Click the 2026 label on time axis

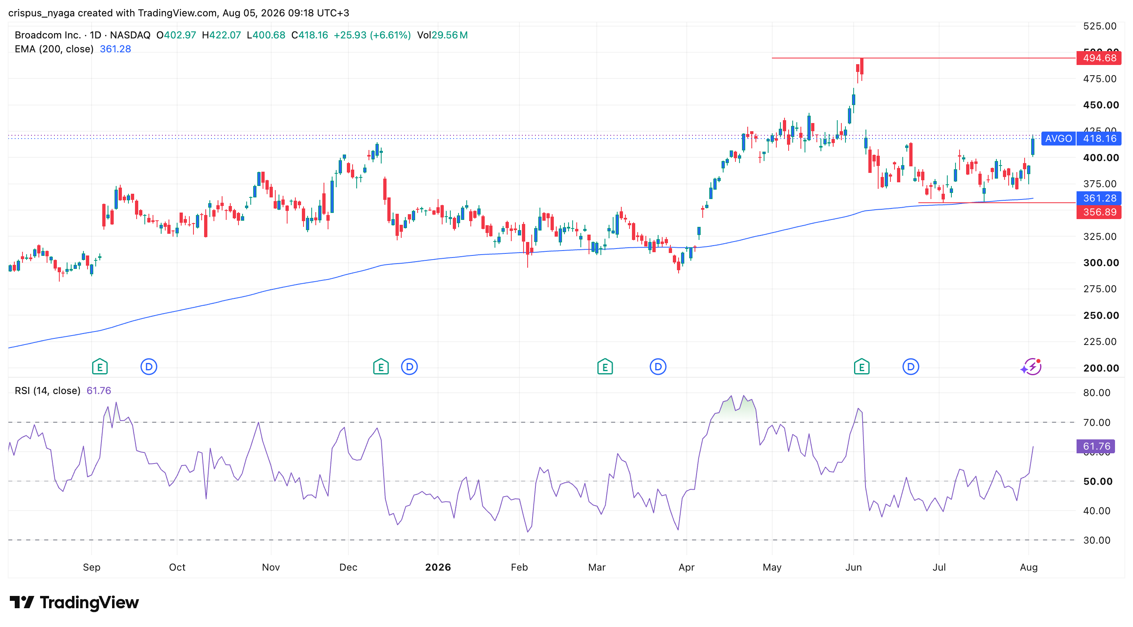tap(438, 567)
